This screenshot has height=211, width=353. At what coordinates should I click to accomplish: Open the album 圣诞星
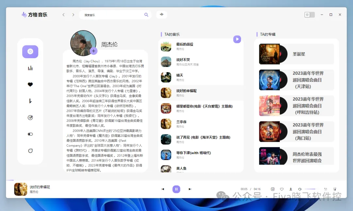tap(296, 54)
